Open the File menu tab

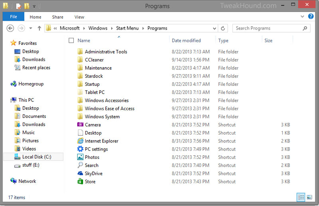(14, 17)
